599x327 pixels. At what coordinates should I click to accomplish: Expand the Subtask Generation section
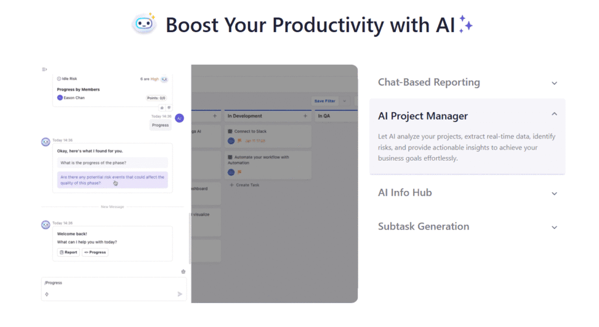(467, 227)
